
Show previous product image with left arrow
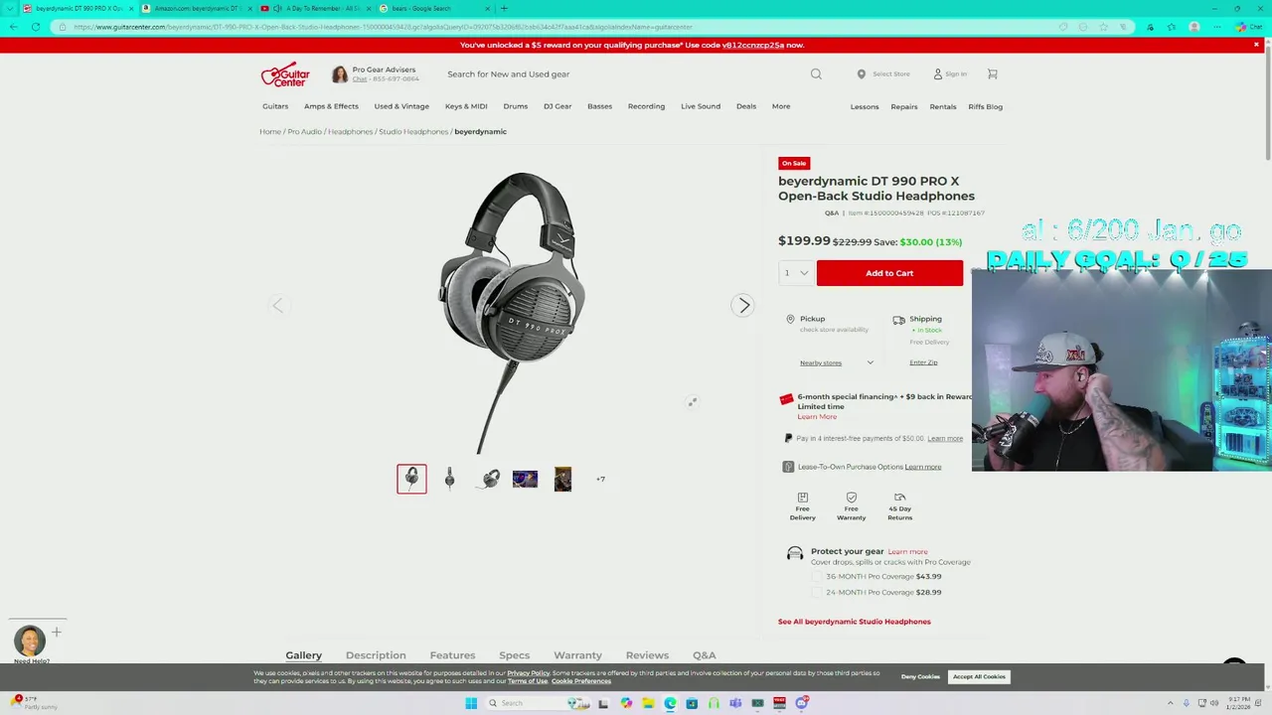coord(277,305)
